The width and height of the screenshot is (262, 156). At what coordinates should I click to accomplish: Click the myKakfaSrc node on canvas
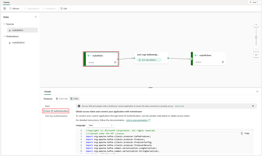click(101, 59)
